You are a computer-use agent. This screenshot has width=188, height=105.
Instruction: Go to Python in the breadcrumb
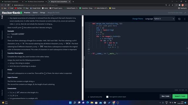(x=35, y=13)
